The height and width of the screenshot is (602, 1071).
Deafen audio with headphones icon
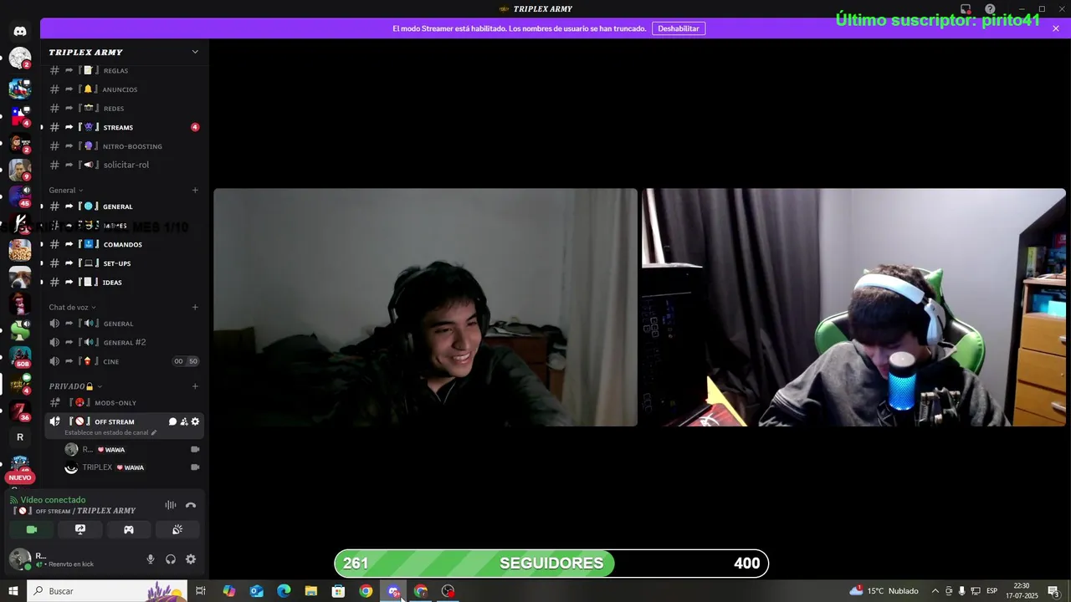171,559
